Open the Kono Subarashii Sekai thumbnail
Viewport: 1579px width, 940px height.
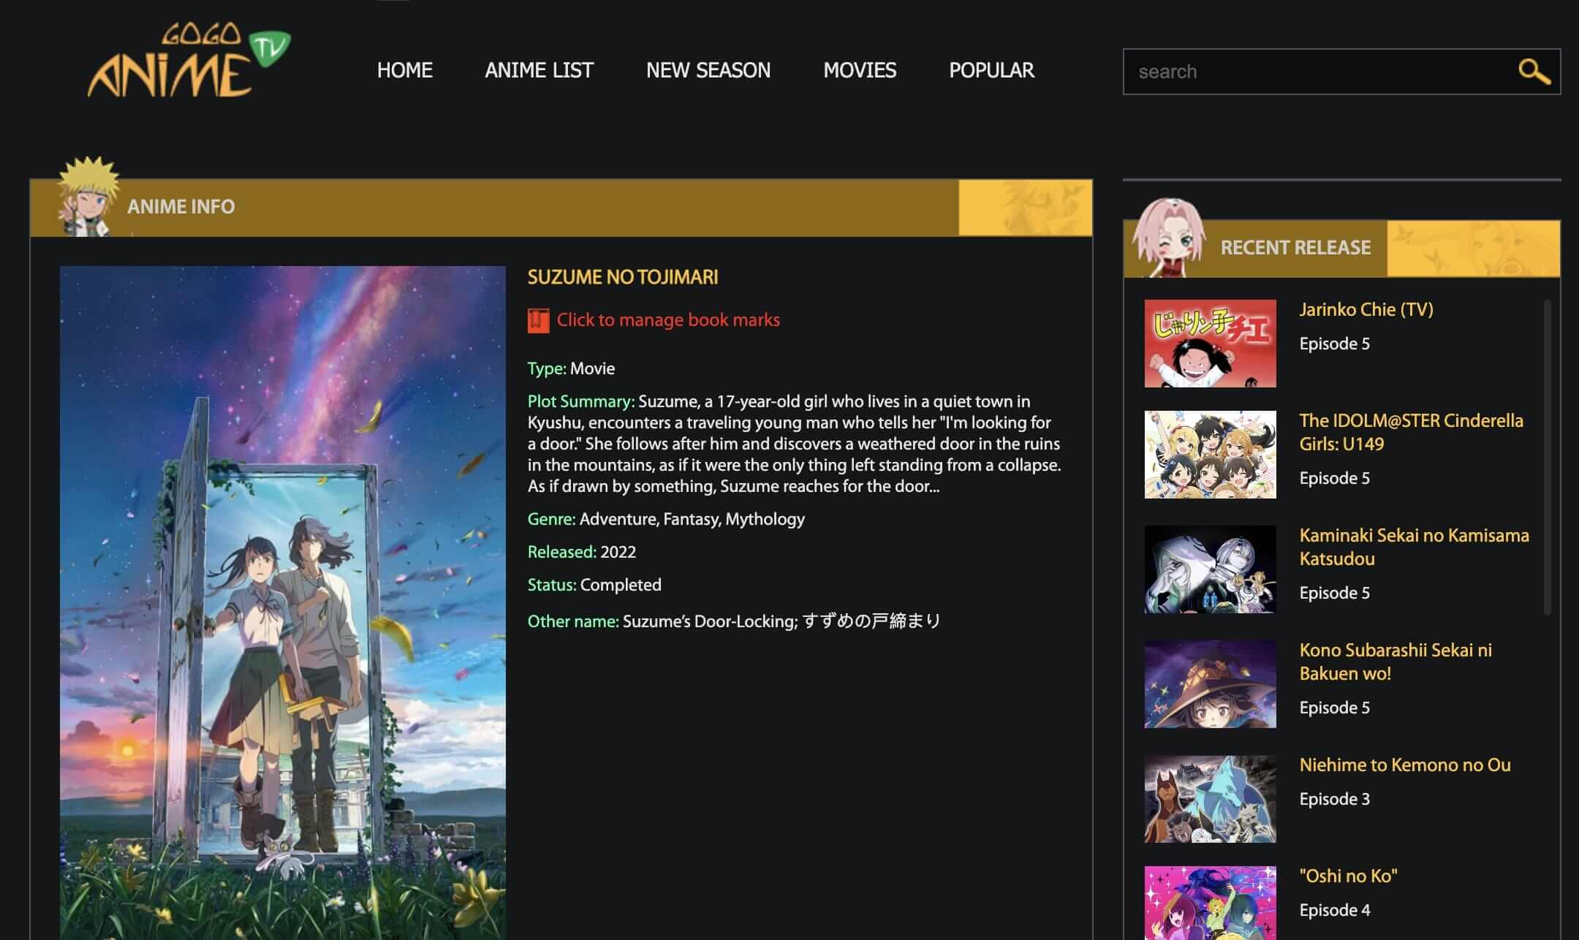(1210, 684)
